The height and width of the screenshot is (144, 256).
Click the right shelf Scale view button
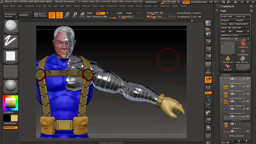pyautogui.click(x=208, y=121)
